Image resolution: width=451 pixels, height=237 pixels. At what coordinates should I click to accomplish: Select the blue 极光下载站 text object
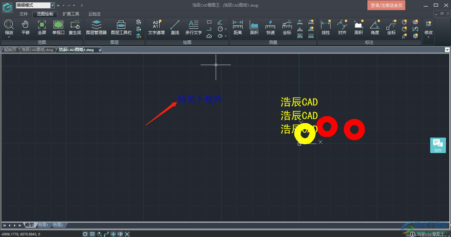click(x=199, y=99)
